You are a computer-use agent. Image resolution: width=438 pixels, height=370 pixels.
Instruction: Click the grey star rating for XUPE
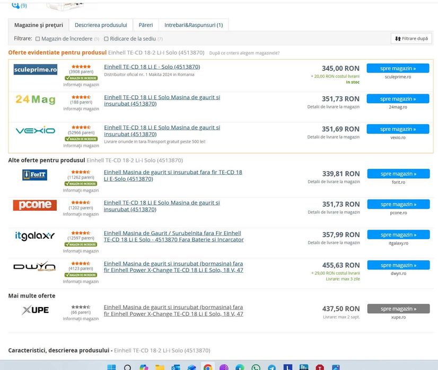(81, 307)
